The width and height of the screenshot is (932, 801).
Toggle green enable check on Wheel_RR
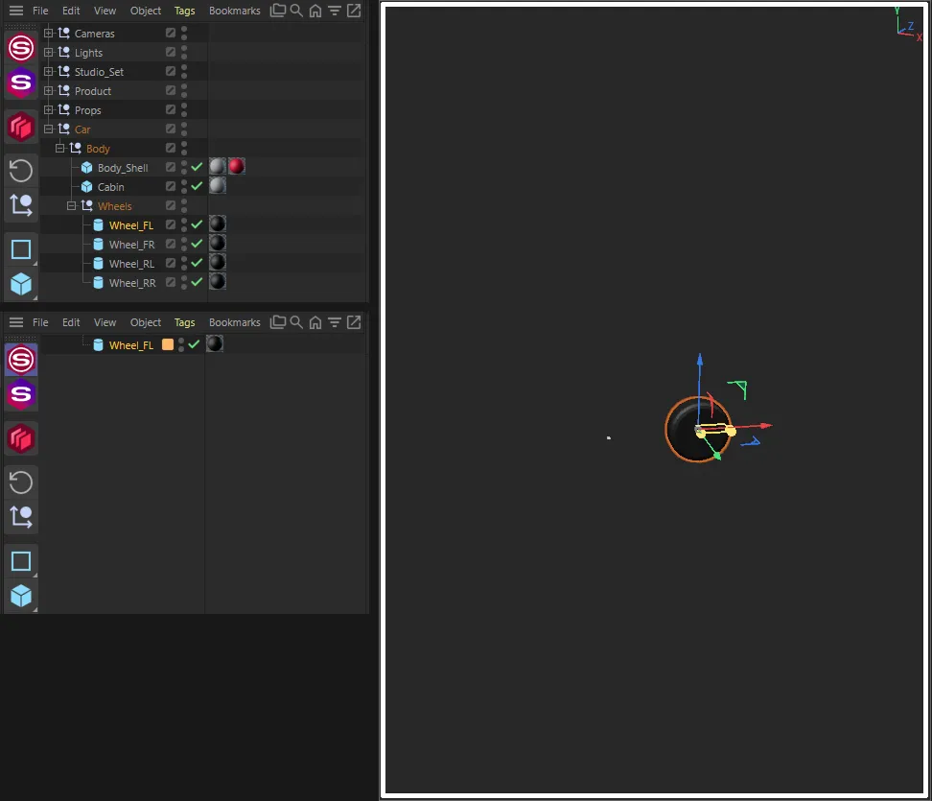coord(198,282)
